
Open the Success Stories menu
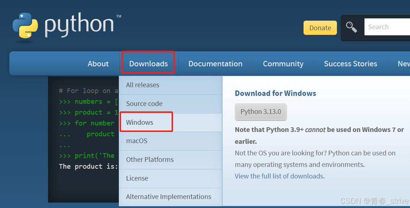[x=350, y=64]
